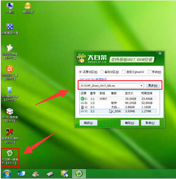Select the D: 1:2 partition row
Image resolution: width=176 pixels, height=179 pixels.
pyautogui.click(x=118, y=103)
